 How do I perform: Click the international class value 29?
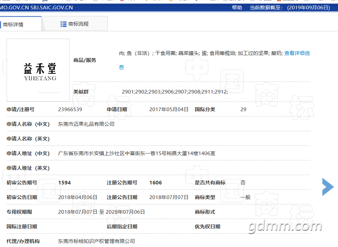tap(243, 110)
